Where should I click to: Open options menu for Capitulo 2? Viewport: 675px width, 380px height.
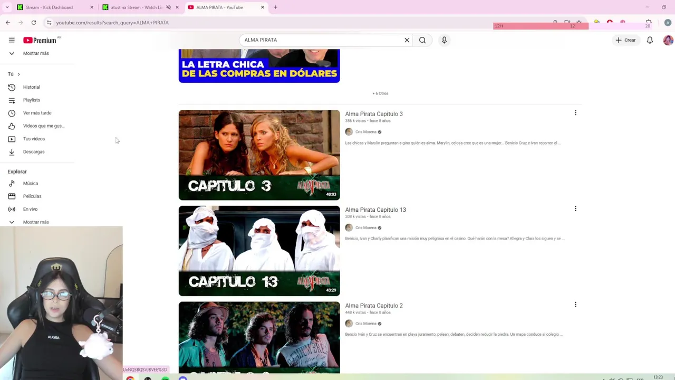(575, 305)
